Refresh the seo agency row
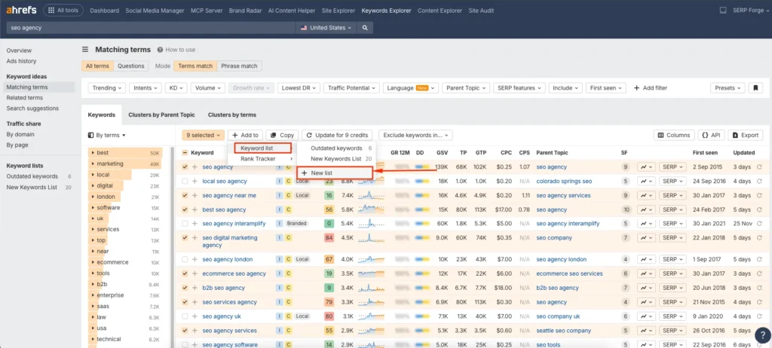Screen dimensions: 772x348 (x=759, y=167)
